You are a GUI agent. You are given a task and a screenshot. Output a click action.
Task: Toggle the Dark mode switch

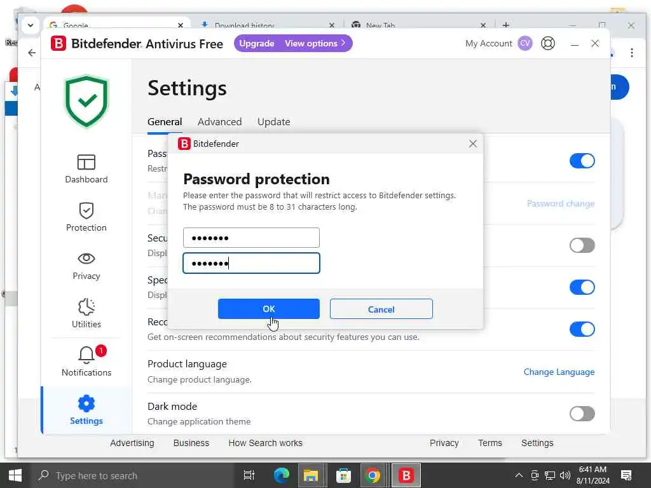(582, 414)
